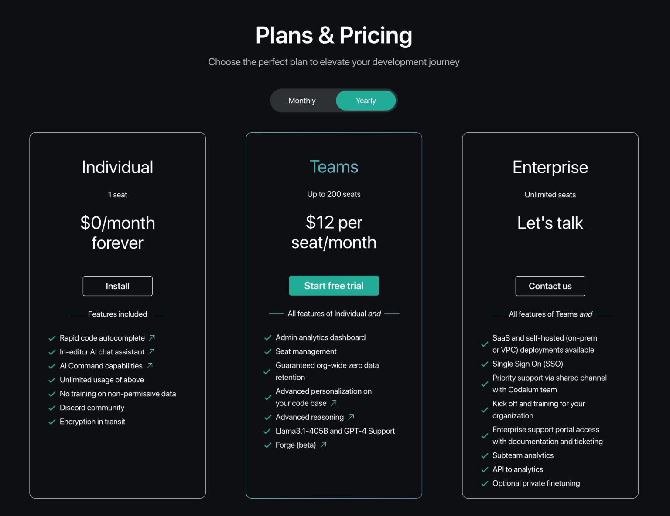
Task: Open AI Command capabilities arrow link icon
Action: 150,365
